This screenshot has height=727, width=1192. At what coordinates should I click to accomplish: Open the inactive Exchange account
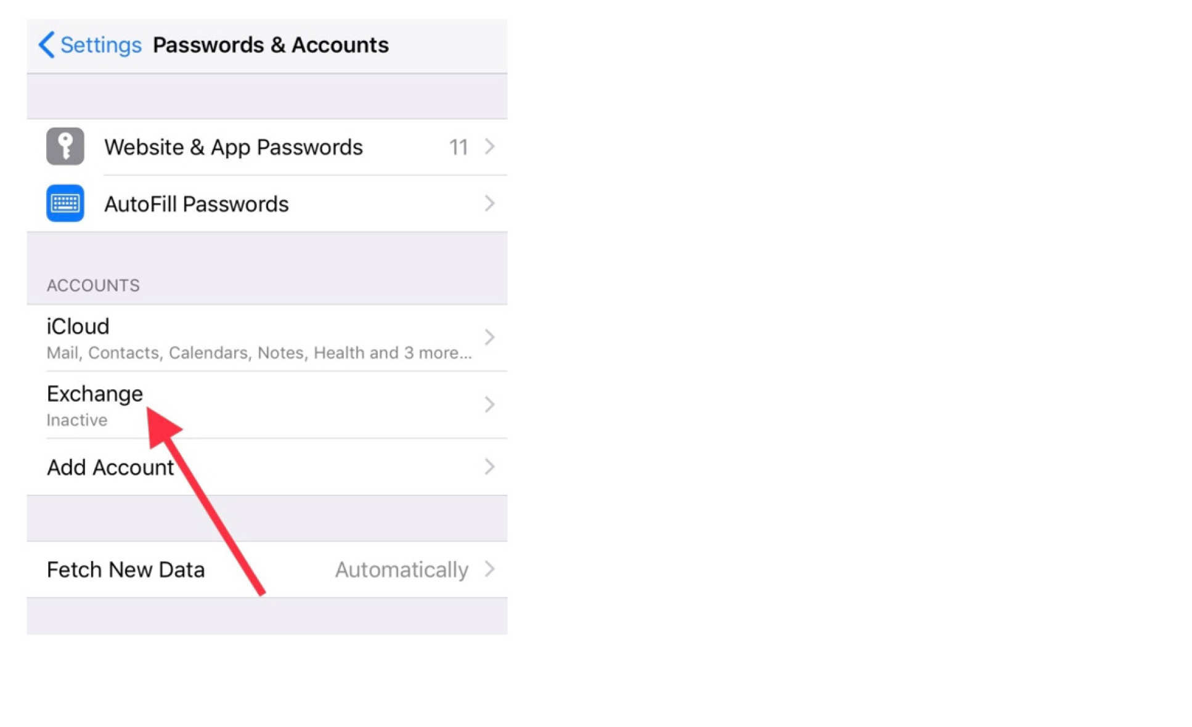tap(94, 394)
